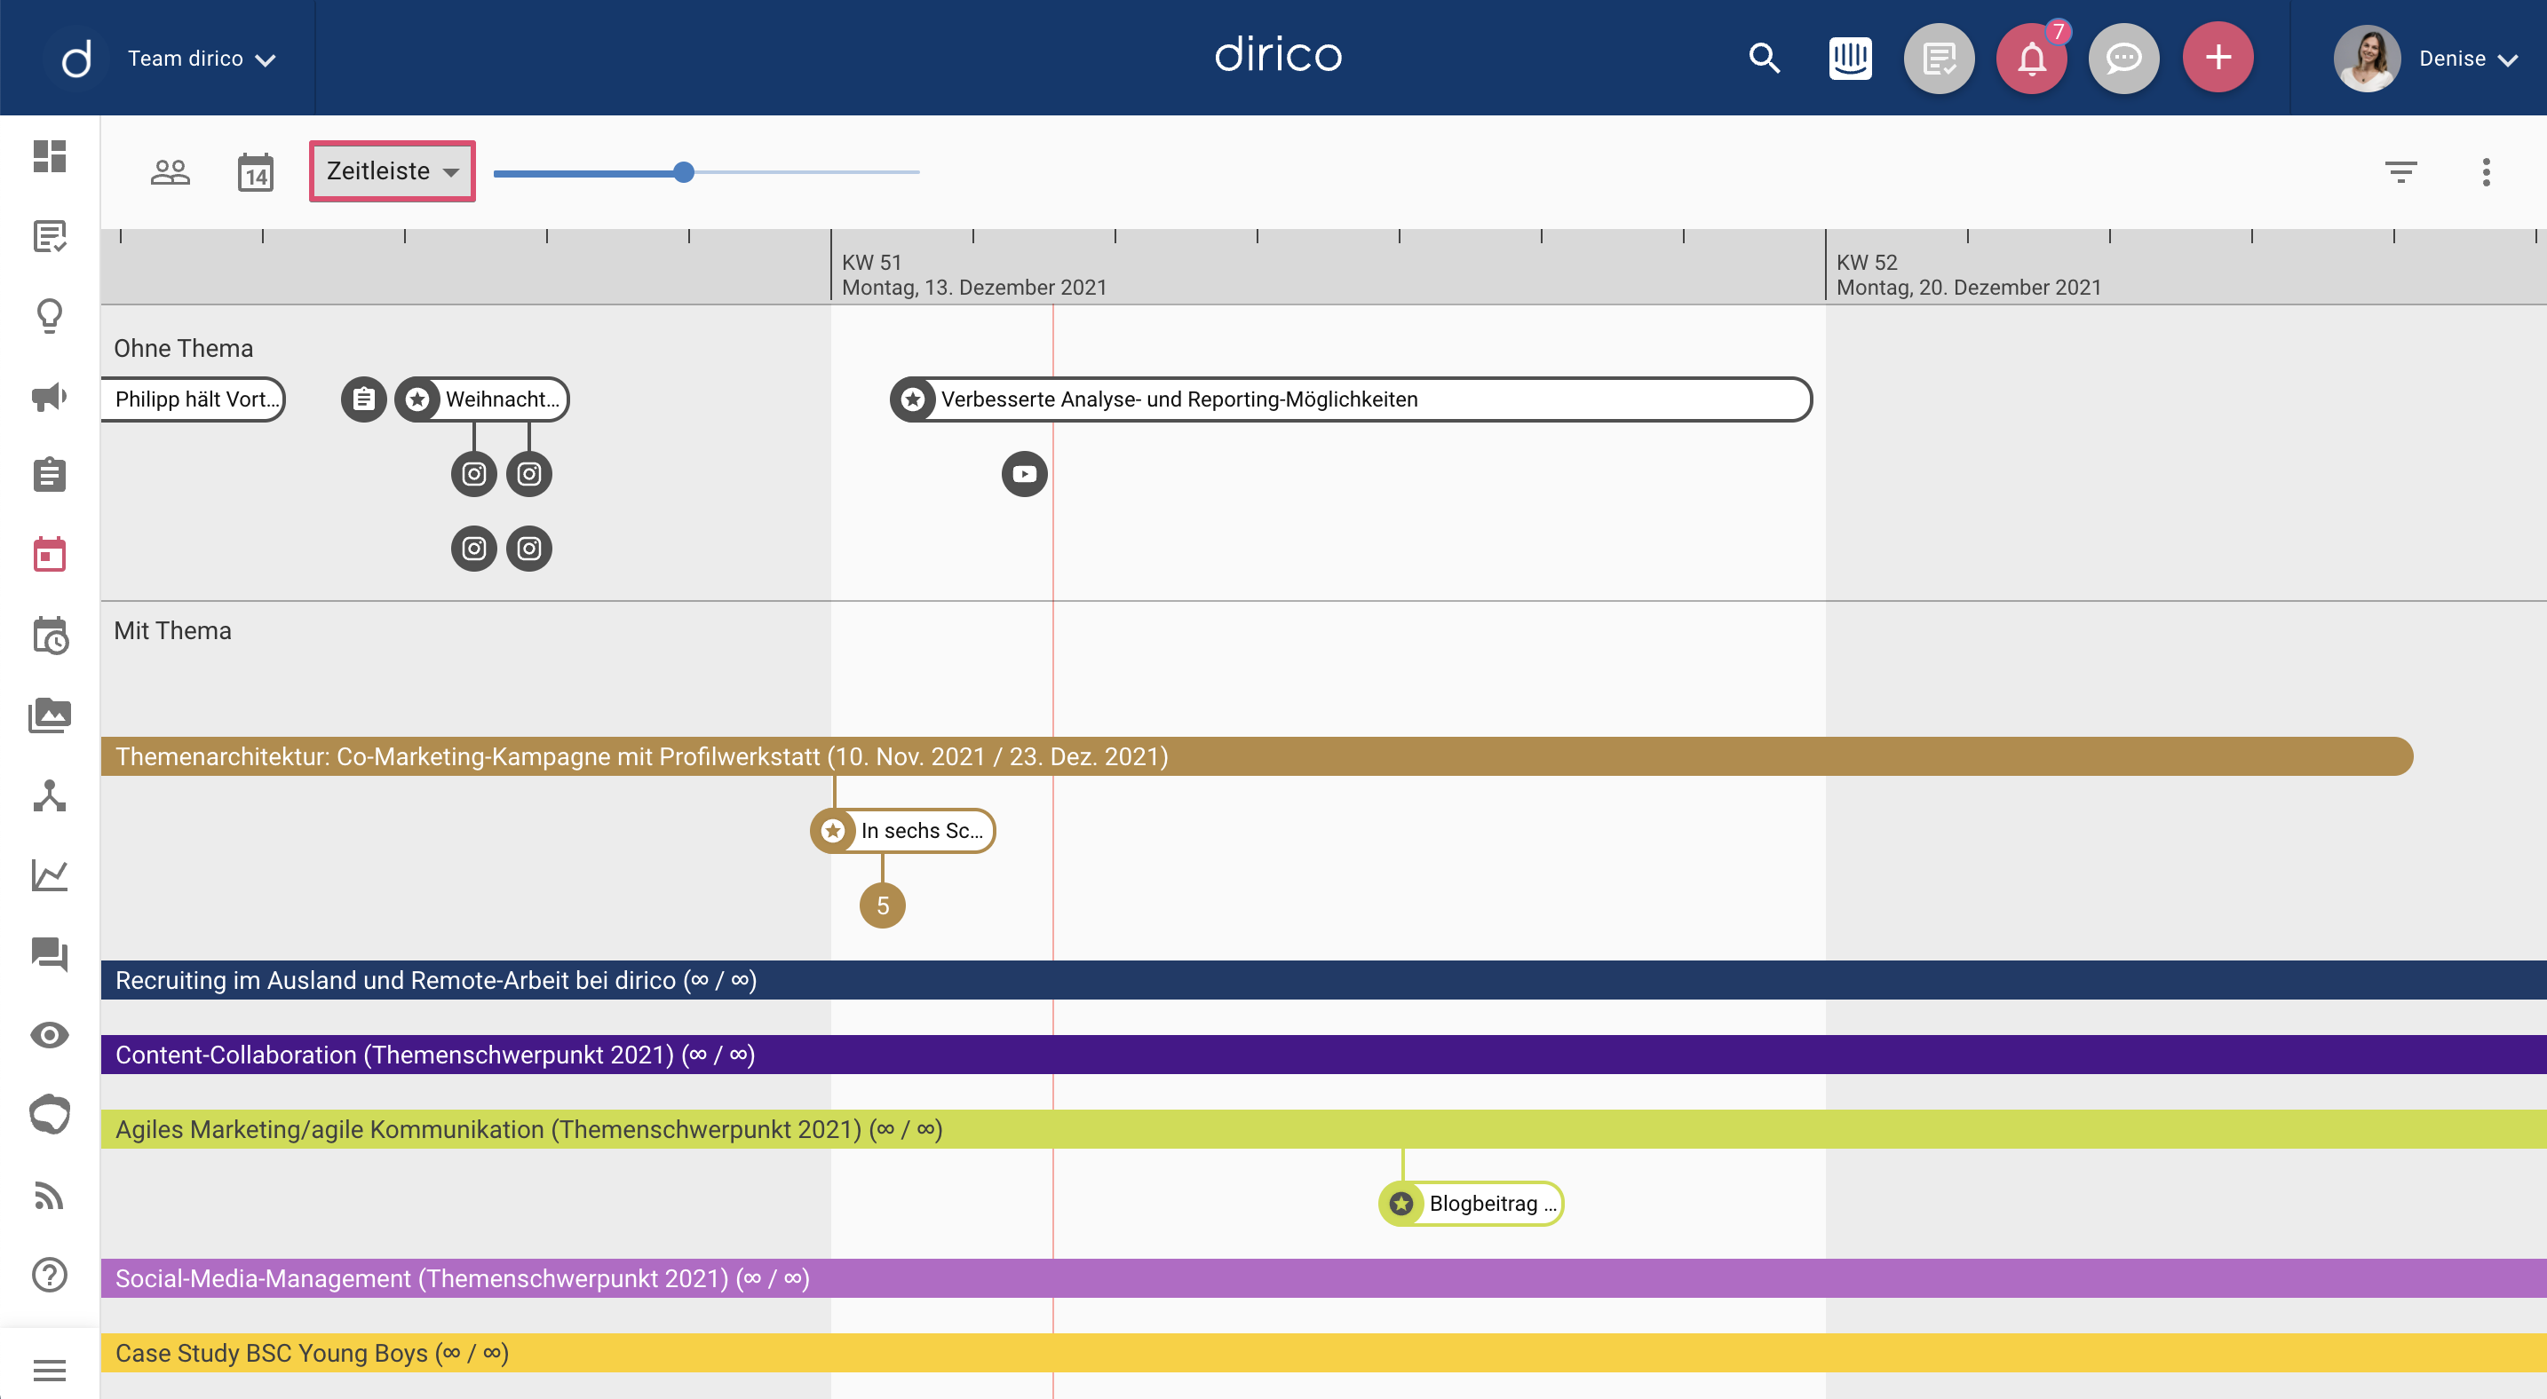Open the date picker calendar 14 icon
Image resolution: width=2547 pixels, height=1399 pixels.
pyautogui.click(x=255, y=172)
